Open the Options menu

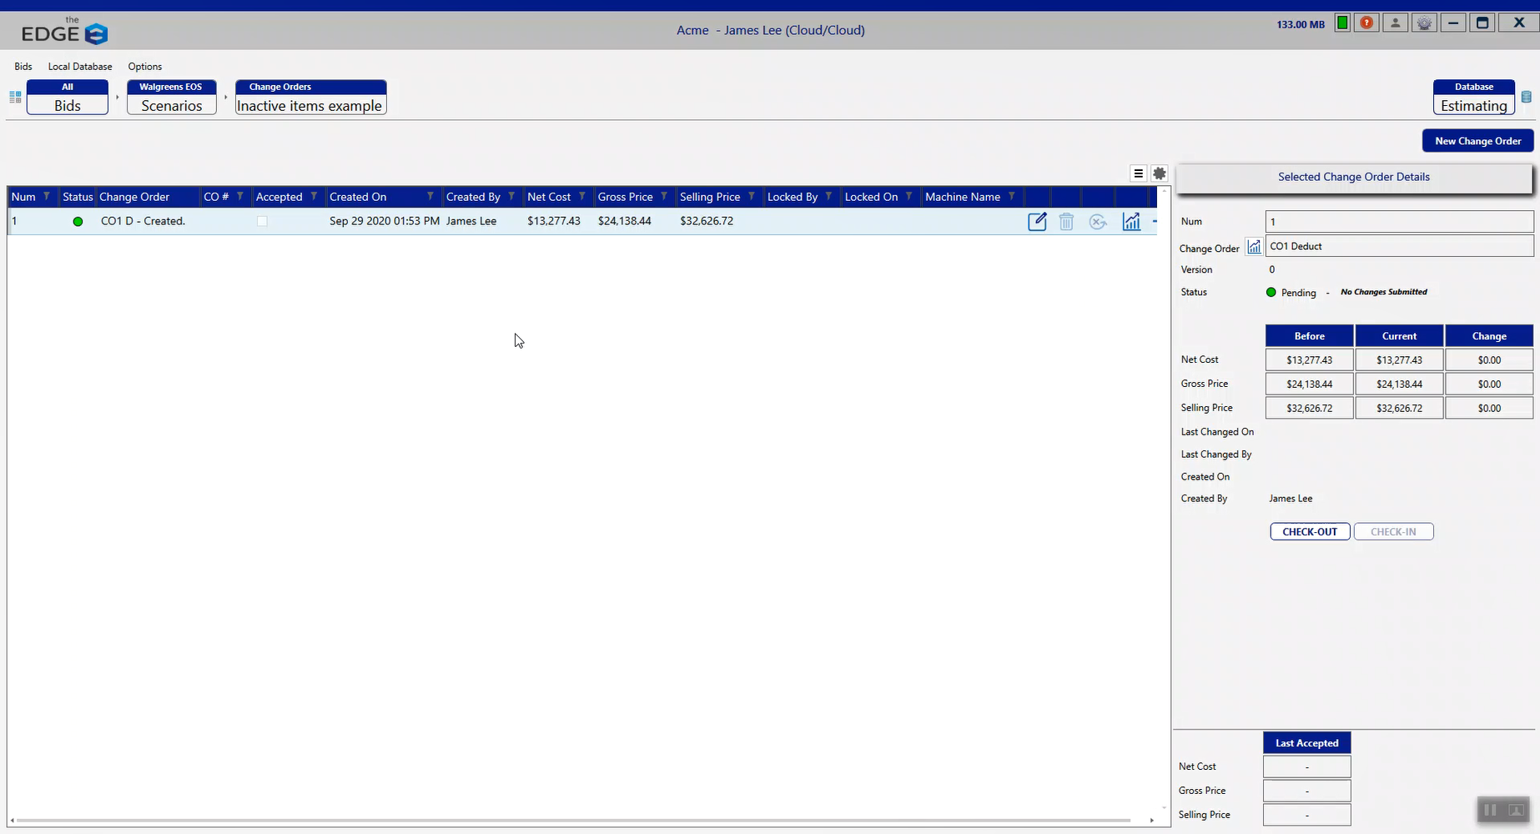pos(144,67)
